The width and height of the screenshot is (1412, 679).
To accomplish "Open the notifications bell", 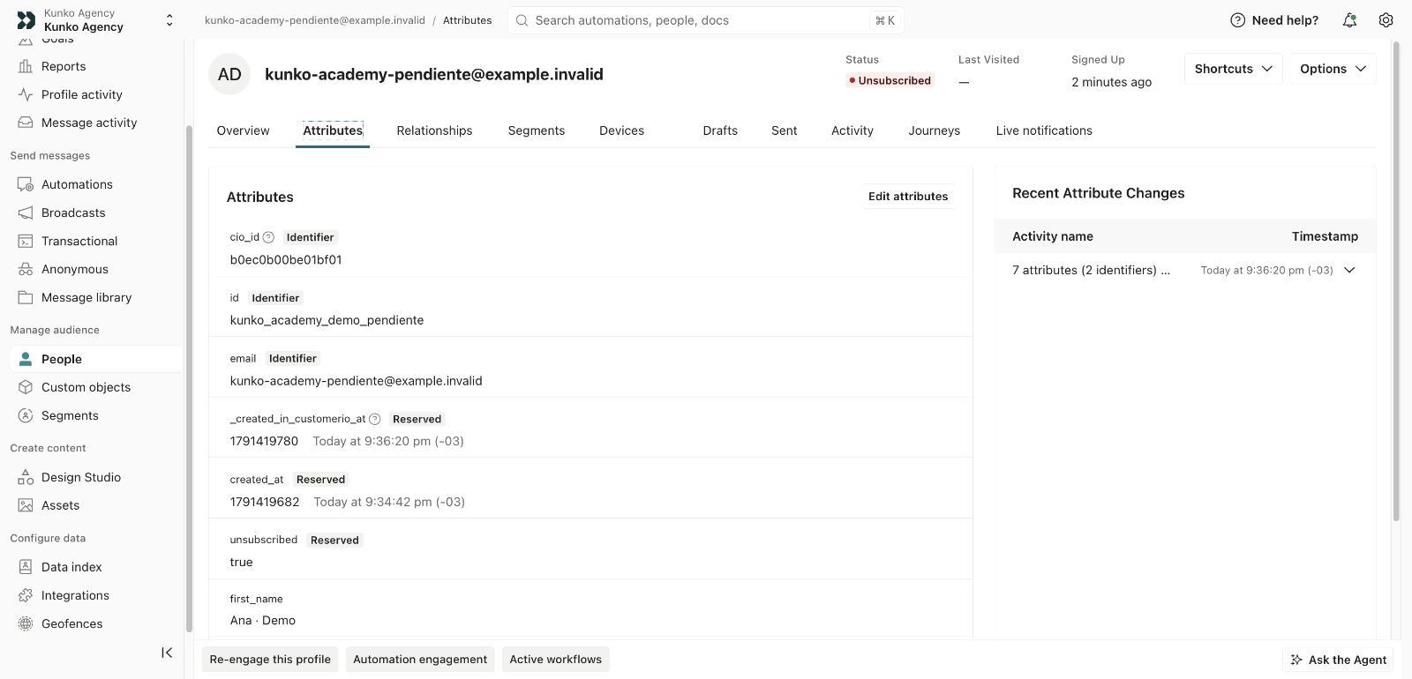I will coord(1349,20).
